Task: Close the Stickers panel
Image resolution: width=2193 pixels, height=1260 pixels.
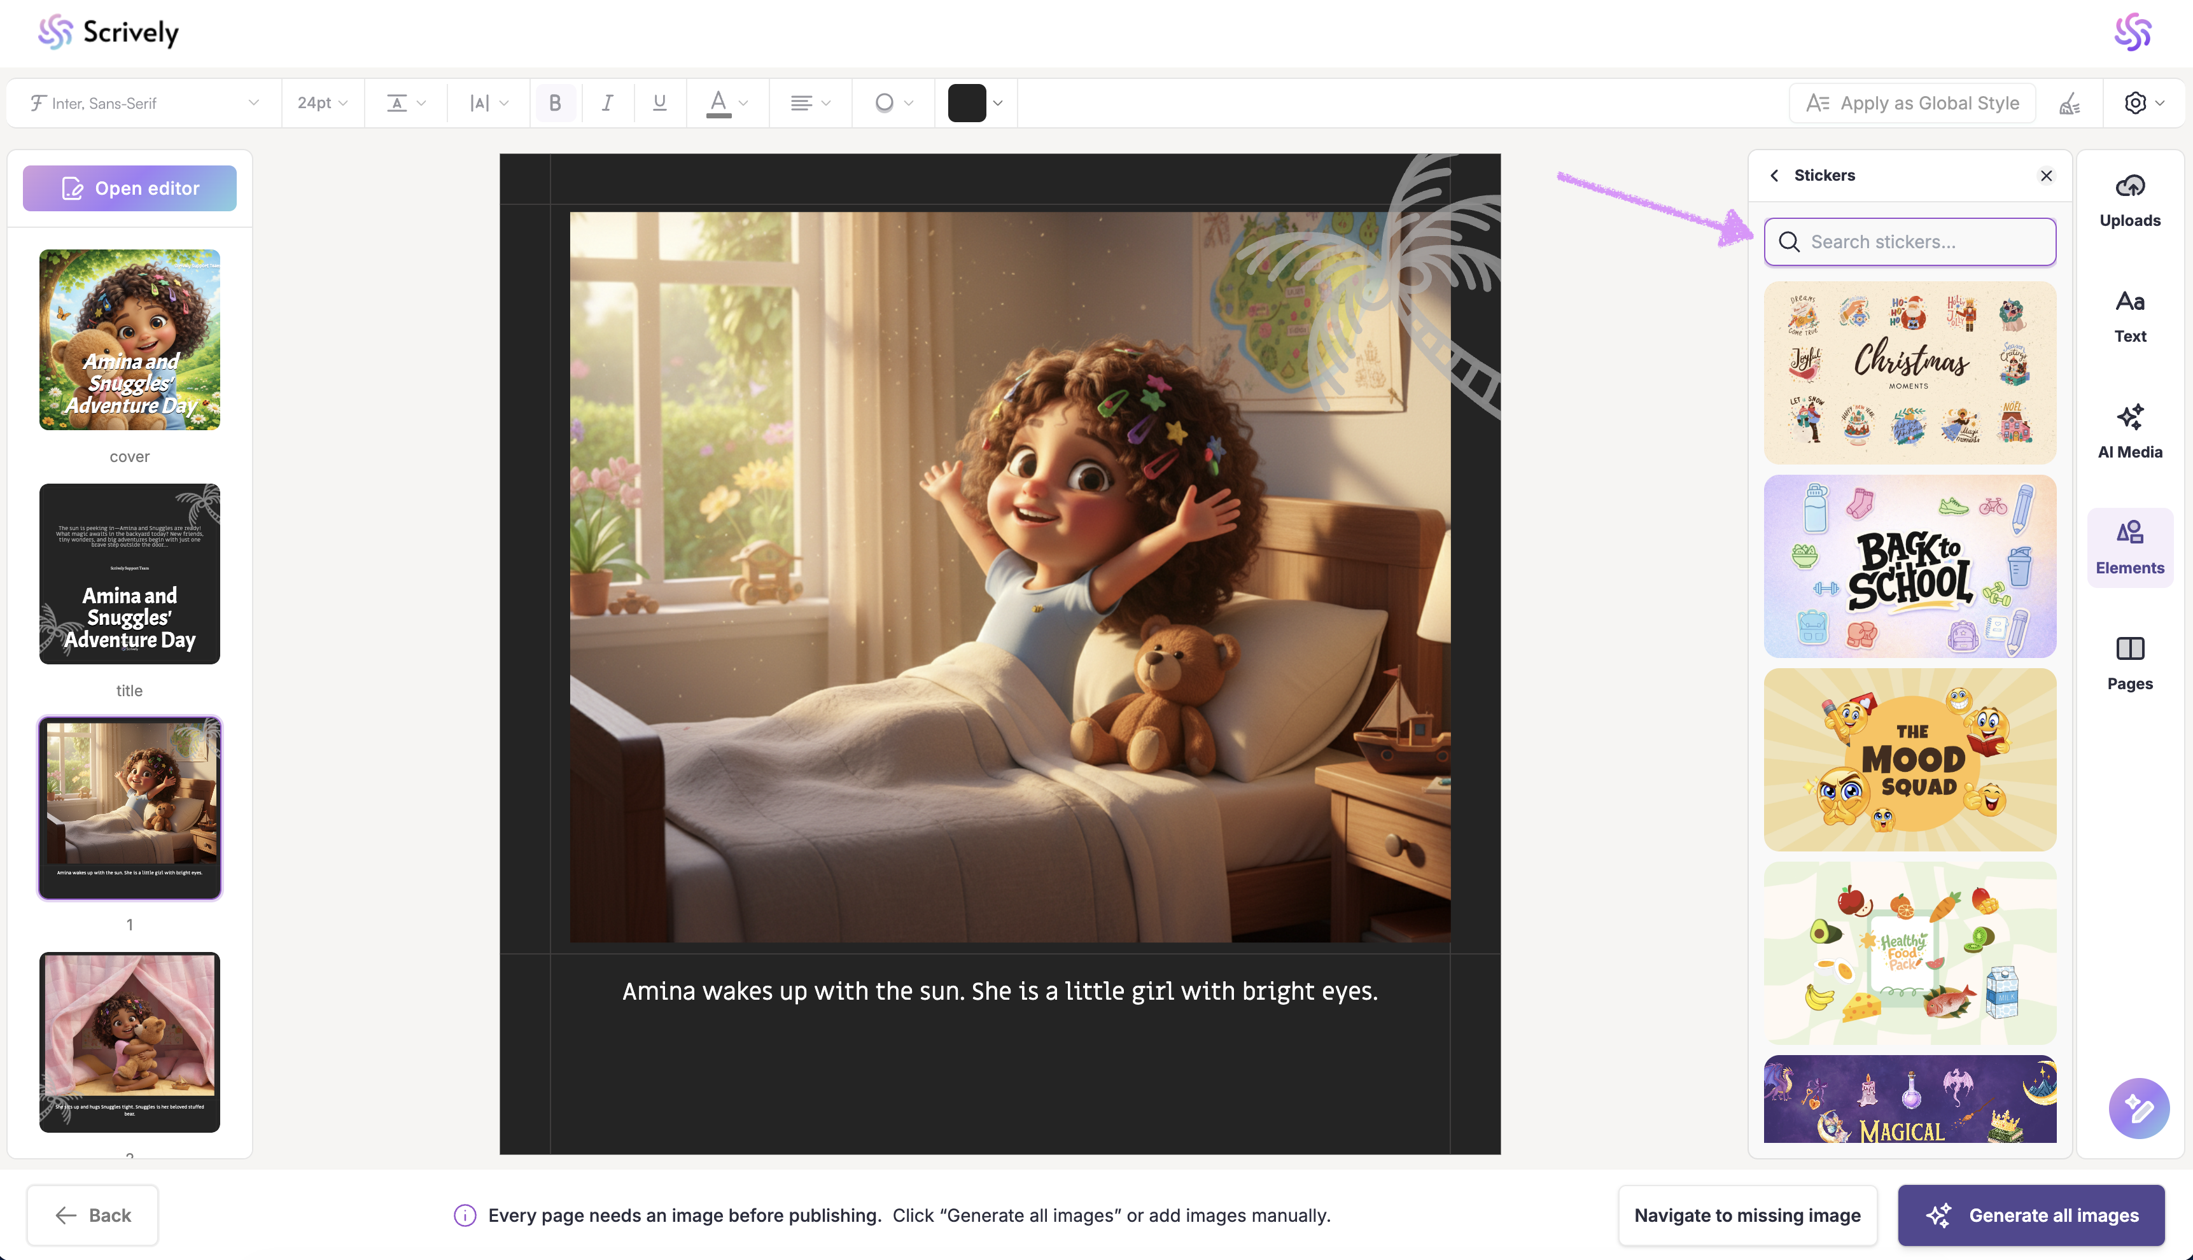Action: 2046,176
